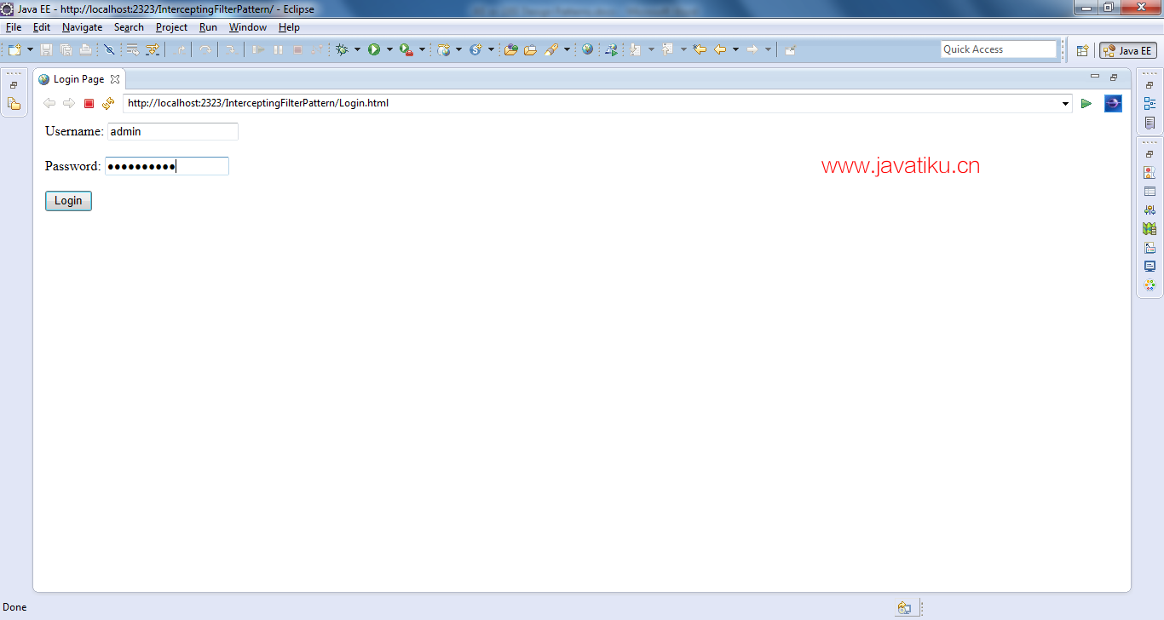The width and height of the screenshot is (1164, 620).
Task: Click the Username input field
Action: pyautogui.click(x=173, y=132)
